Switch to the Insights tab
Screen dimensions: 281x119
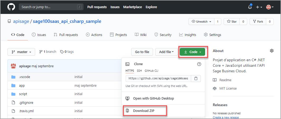coord(188,35)
